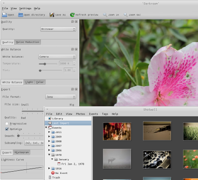Select the fountain pen photo thumbnail
Screen dimensions: 198x180
point(157,131)
